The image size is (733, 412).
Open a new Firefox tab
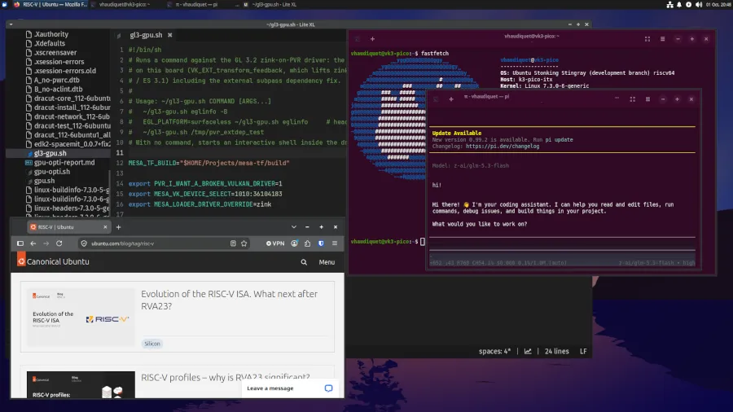coord(118,227)
